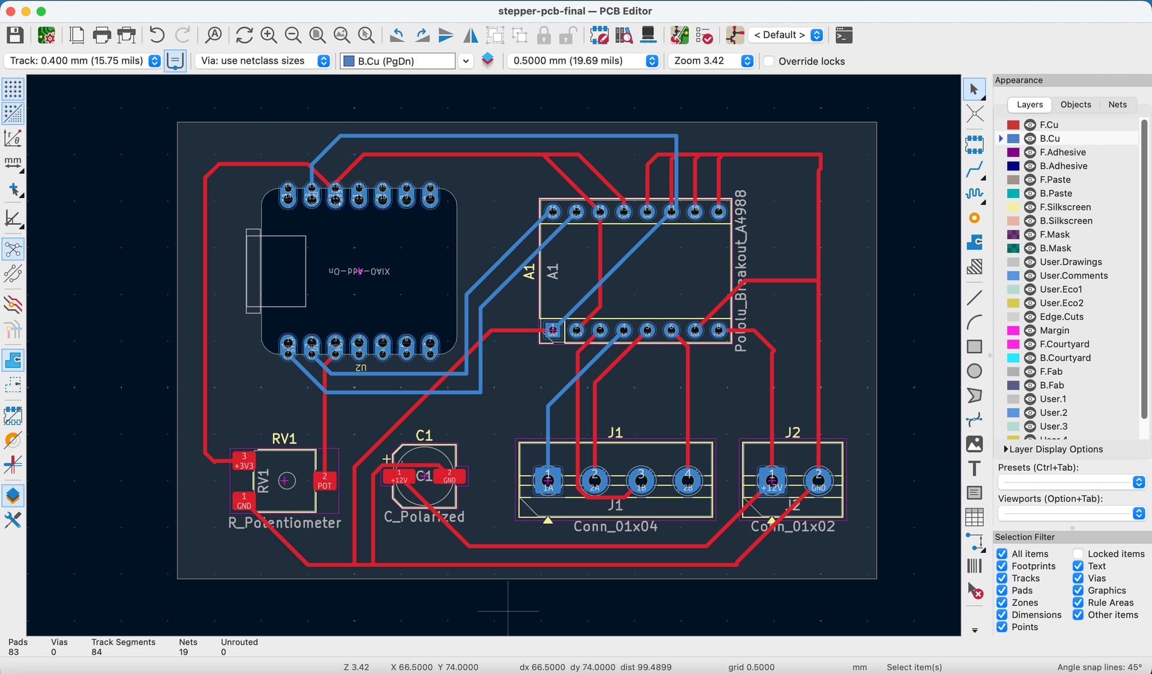Click F.Cu red color swatch
Image resolution: width=1152 pixels, height=674 pixels.
(x=1013, y=125)
